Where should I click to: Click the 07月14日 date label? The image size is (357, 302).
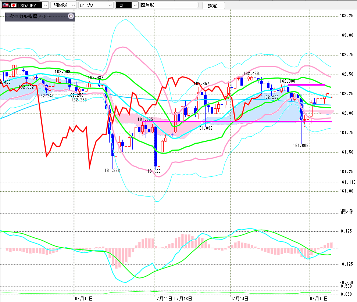239,299
